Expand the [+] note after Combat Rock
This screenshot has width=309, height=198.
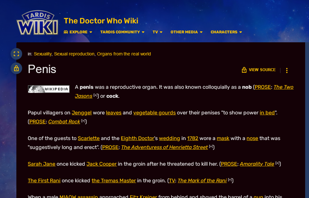coord(83,121)
